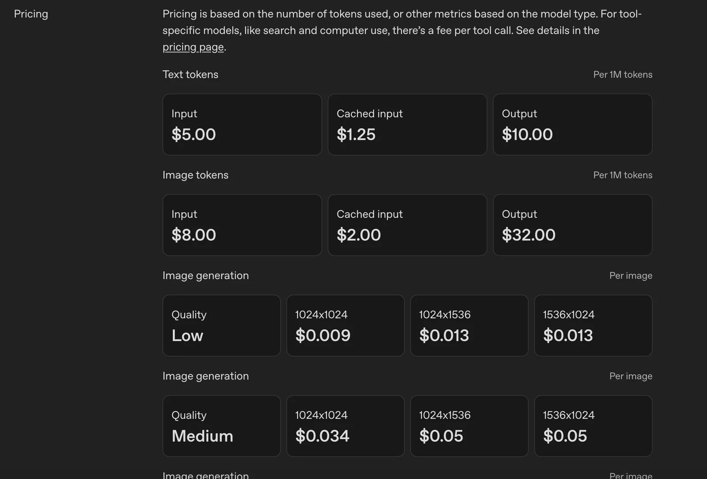The width and height of the screenshot is (707, 479).
Task: Click the Image tokens heading
Action: pos(195,175)
